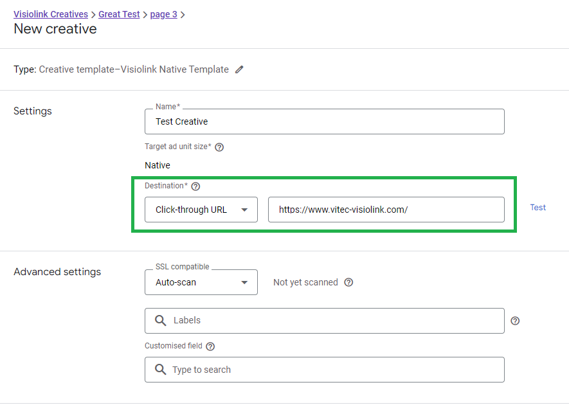Open help icon right of Labels field
The width and height of the screenshot is (569, 405).
coord(515,321)
